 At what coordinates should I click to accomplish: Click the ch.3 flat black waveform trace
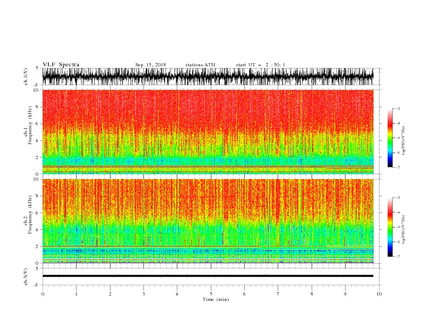(x=208, y=276)
